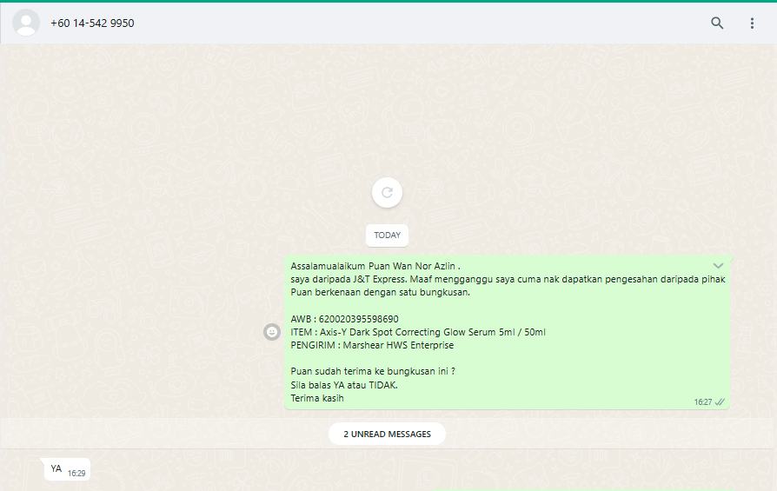
Task: Click the contact number +60 14-542 9950
Action: 92,23
